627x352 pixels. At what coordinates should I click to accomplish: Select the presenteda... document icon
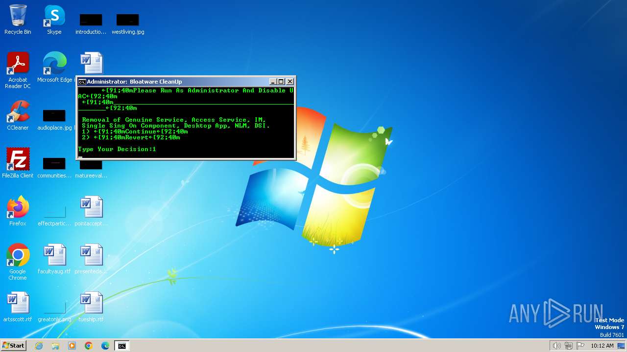tap(91, 259)
